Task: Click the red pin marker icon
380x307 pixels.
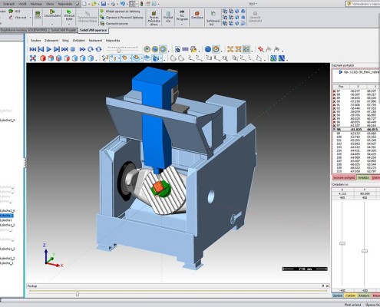Action: pyautogui.click(x=261, y=49)
